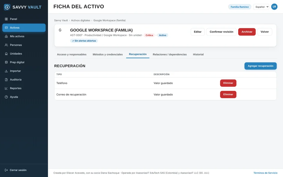283x177 pixels.
Task: Open Personas menu item
Action: pyautogui.click(x=24, y=45)
